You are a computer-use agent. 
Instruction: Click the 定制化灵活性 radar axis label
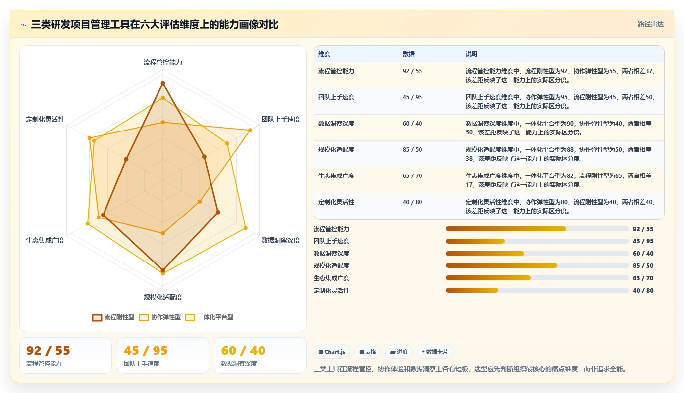[x=45, y=119]
